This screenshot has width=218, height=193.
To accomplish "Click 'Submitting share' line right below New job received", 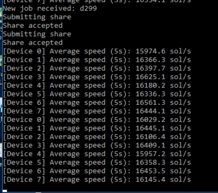I will coord(37,17).
